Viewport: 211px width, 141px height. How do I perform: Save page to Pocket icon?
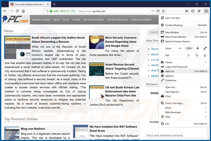158,11
